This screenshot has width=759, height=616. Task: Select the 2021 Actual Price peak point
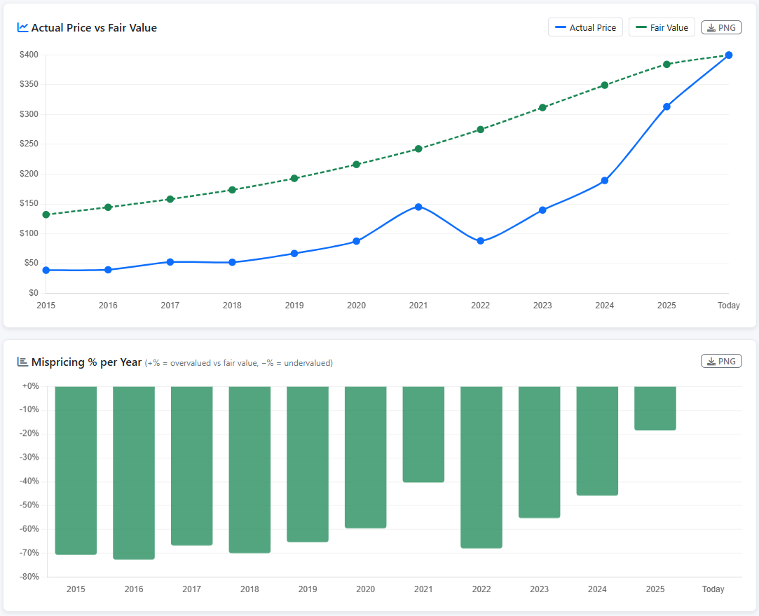(418, 207)
